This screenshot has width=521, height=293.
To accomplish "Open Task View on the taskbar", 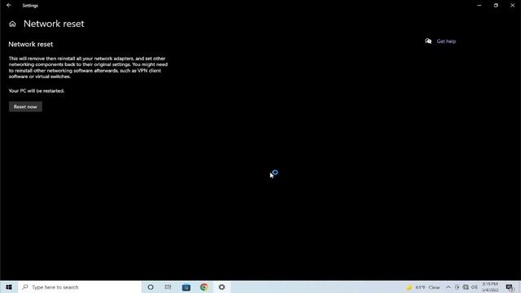I will 169,287.
